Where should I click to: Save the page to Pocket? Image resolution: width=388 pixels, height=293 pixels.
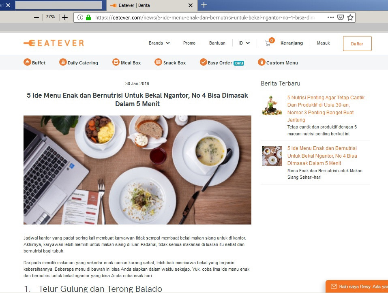[x=341, y=17]
